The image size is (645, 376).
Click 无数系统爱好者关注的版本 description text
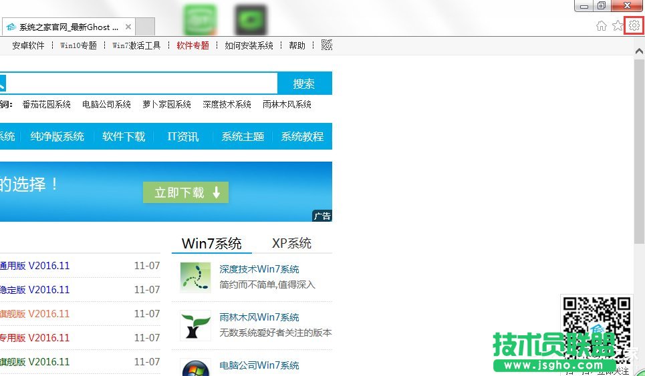[275, 333]
